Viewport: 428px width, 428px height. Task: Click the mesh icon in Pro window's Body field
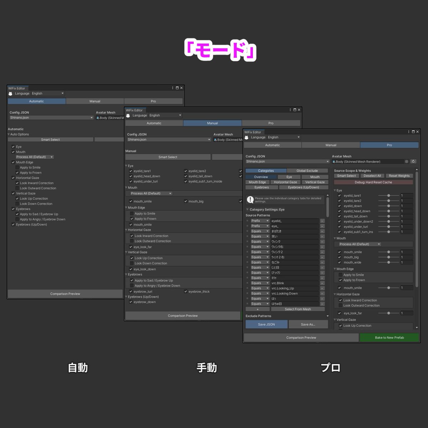[x=334, y=162]
